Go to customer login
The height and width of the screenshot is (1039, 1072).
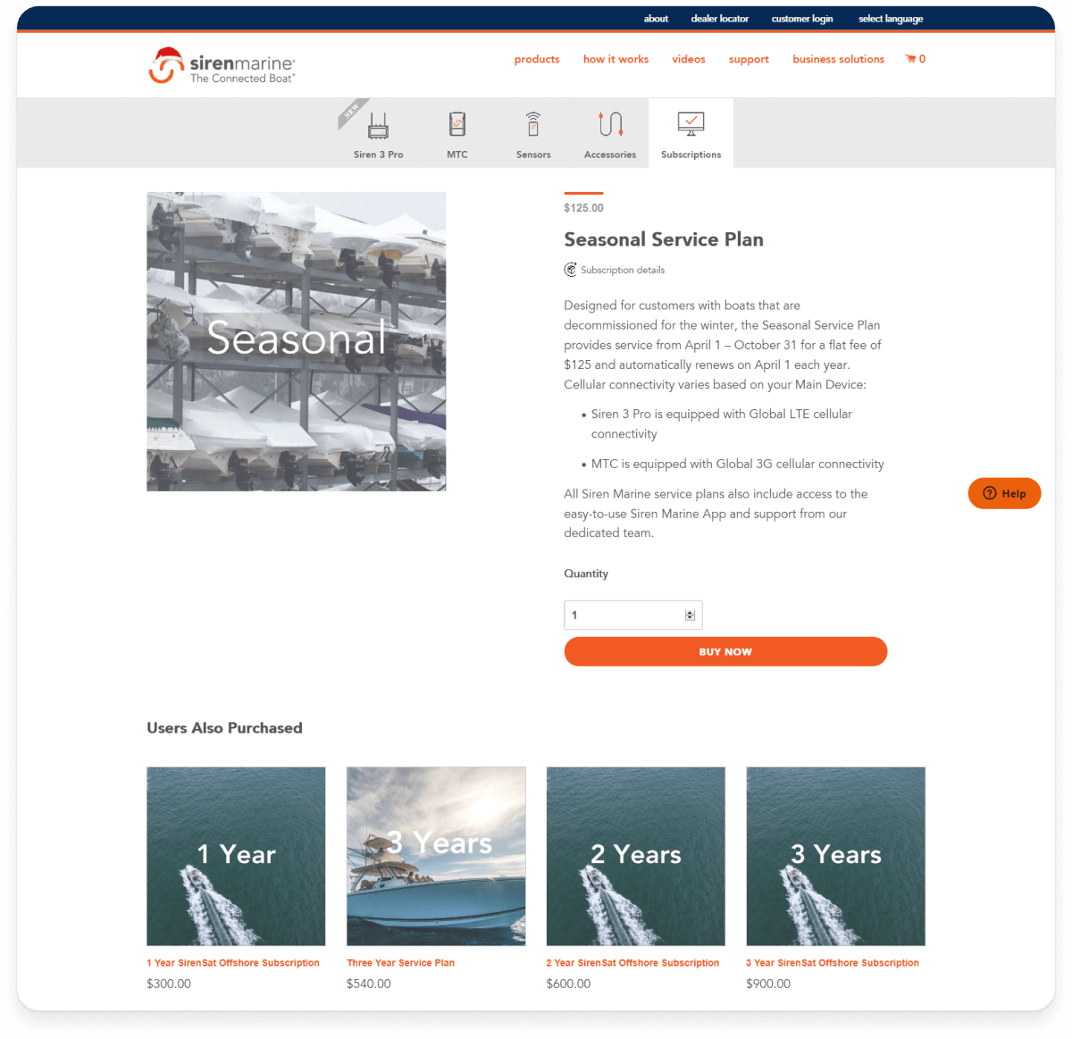(802, 19)
